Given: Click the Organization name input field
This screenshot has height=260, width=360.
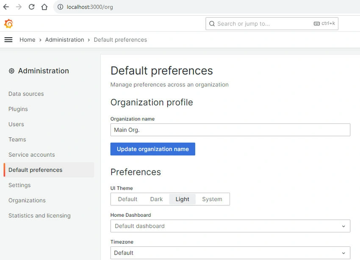Looking at the screenshot, I should (230, 130).
